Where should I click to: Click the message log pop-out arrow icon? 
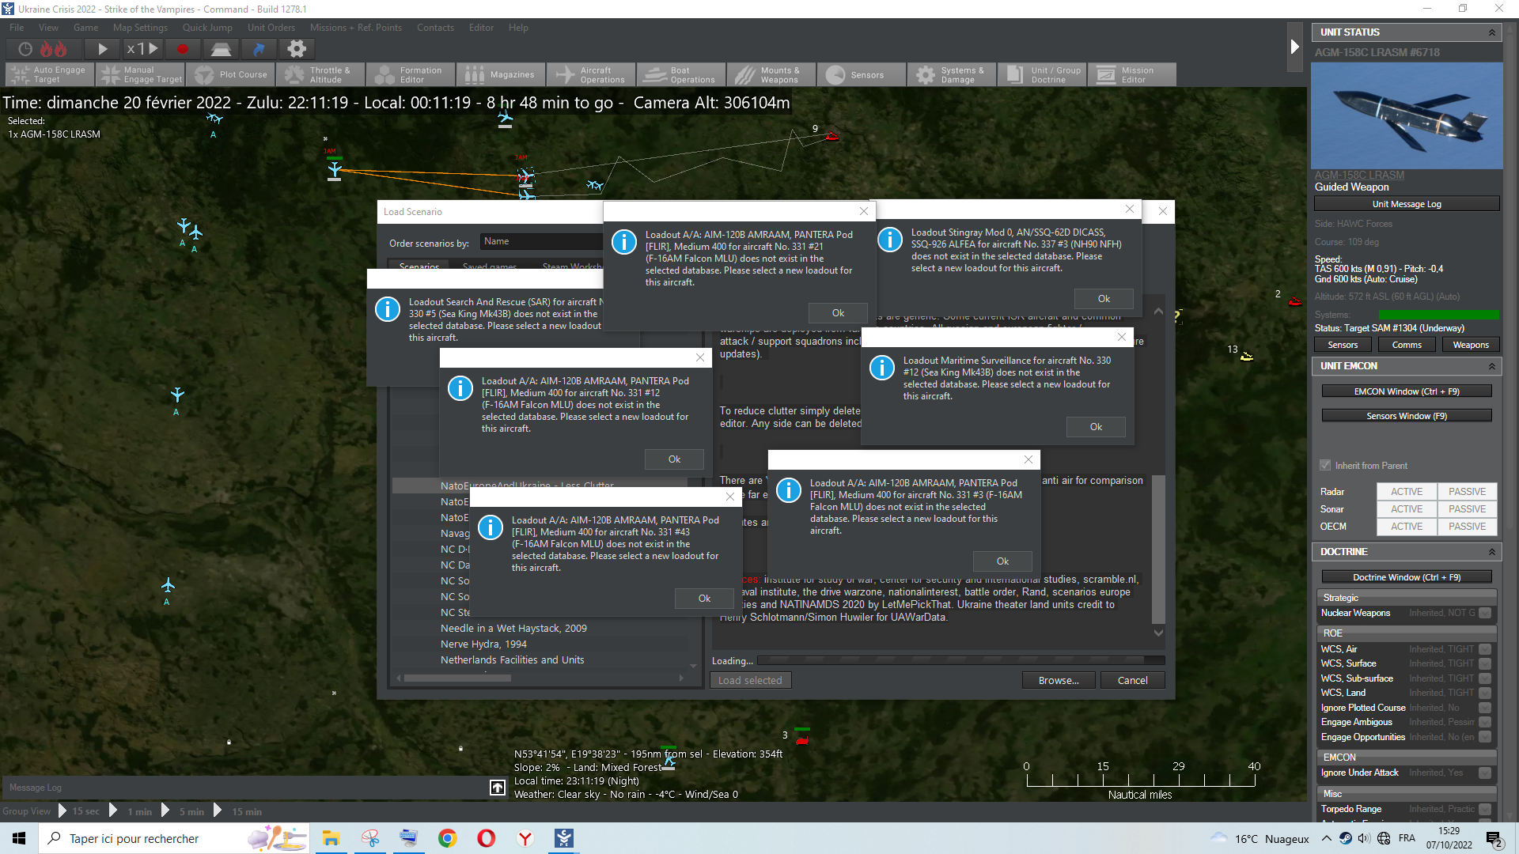coord(498,788)
